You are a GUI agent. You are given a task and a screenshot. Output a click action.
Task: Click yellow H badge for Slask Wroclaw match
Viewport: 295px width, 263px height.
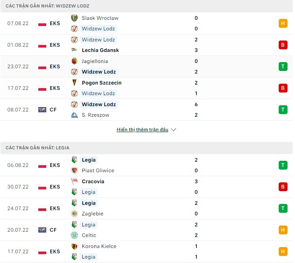coord(283,23)
